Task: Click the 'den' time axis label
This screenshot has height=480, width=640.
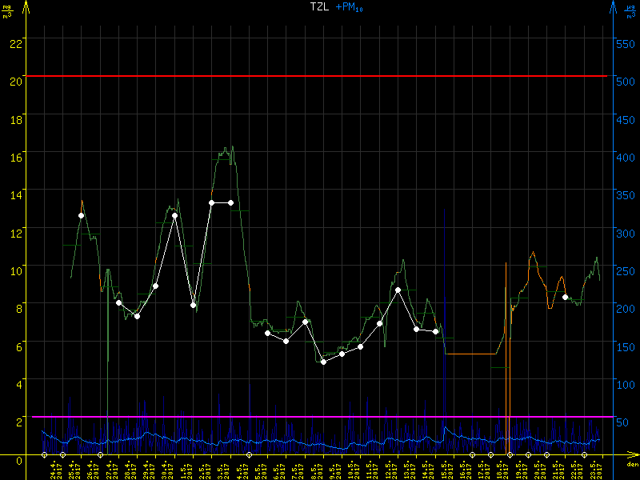Action: [x=632, y=464]
